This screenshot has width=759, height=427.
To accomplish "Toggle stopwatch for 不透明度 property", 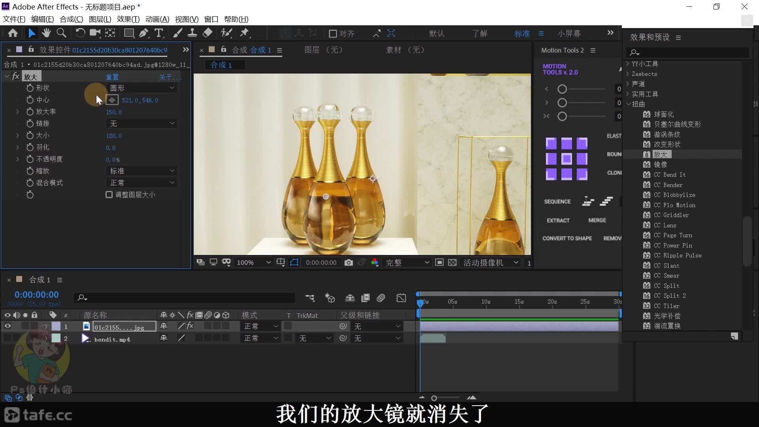I will click(x=30, y=159).
